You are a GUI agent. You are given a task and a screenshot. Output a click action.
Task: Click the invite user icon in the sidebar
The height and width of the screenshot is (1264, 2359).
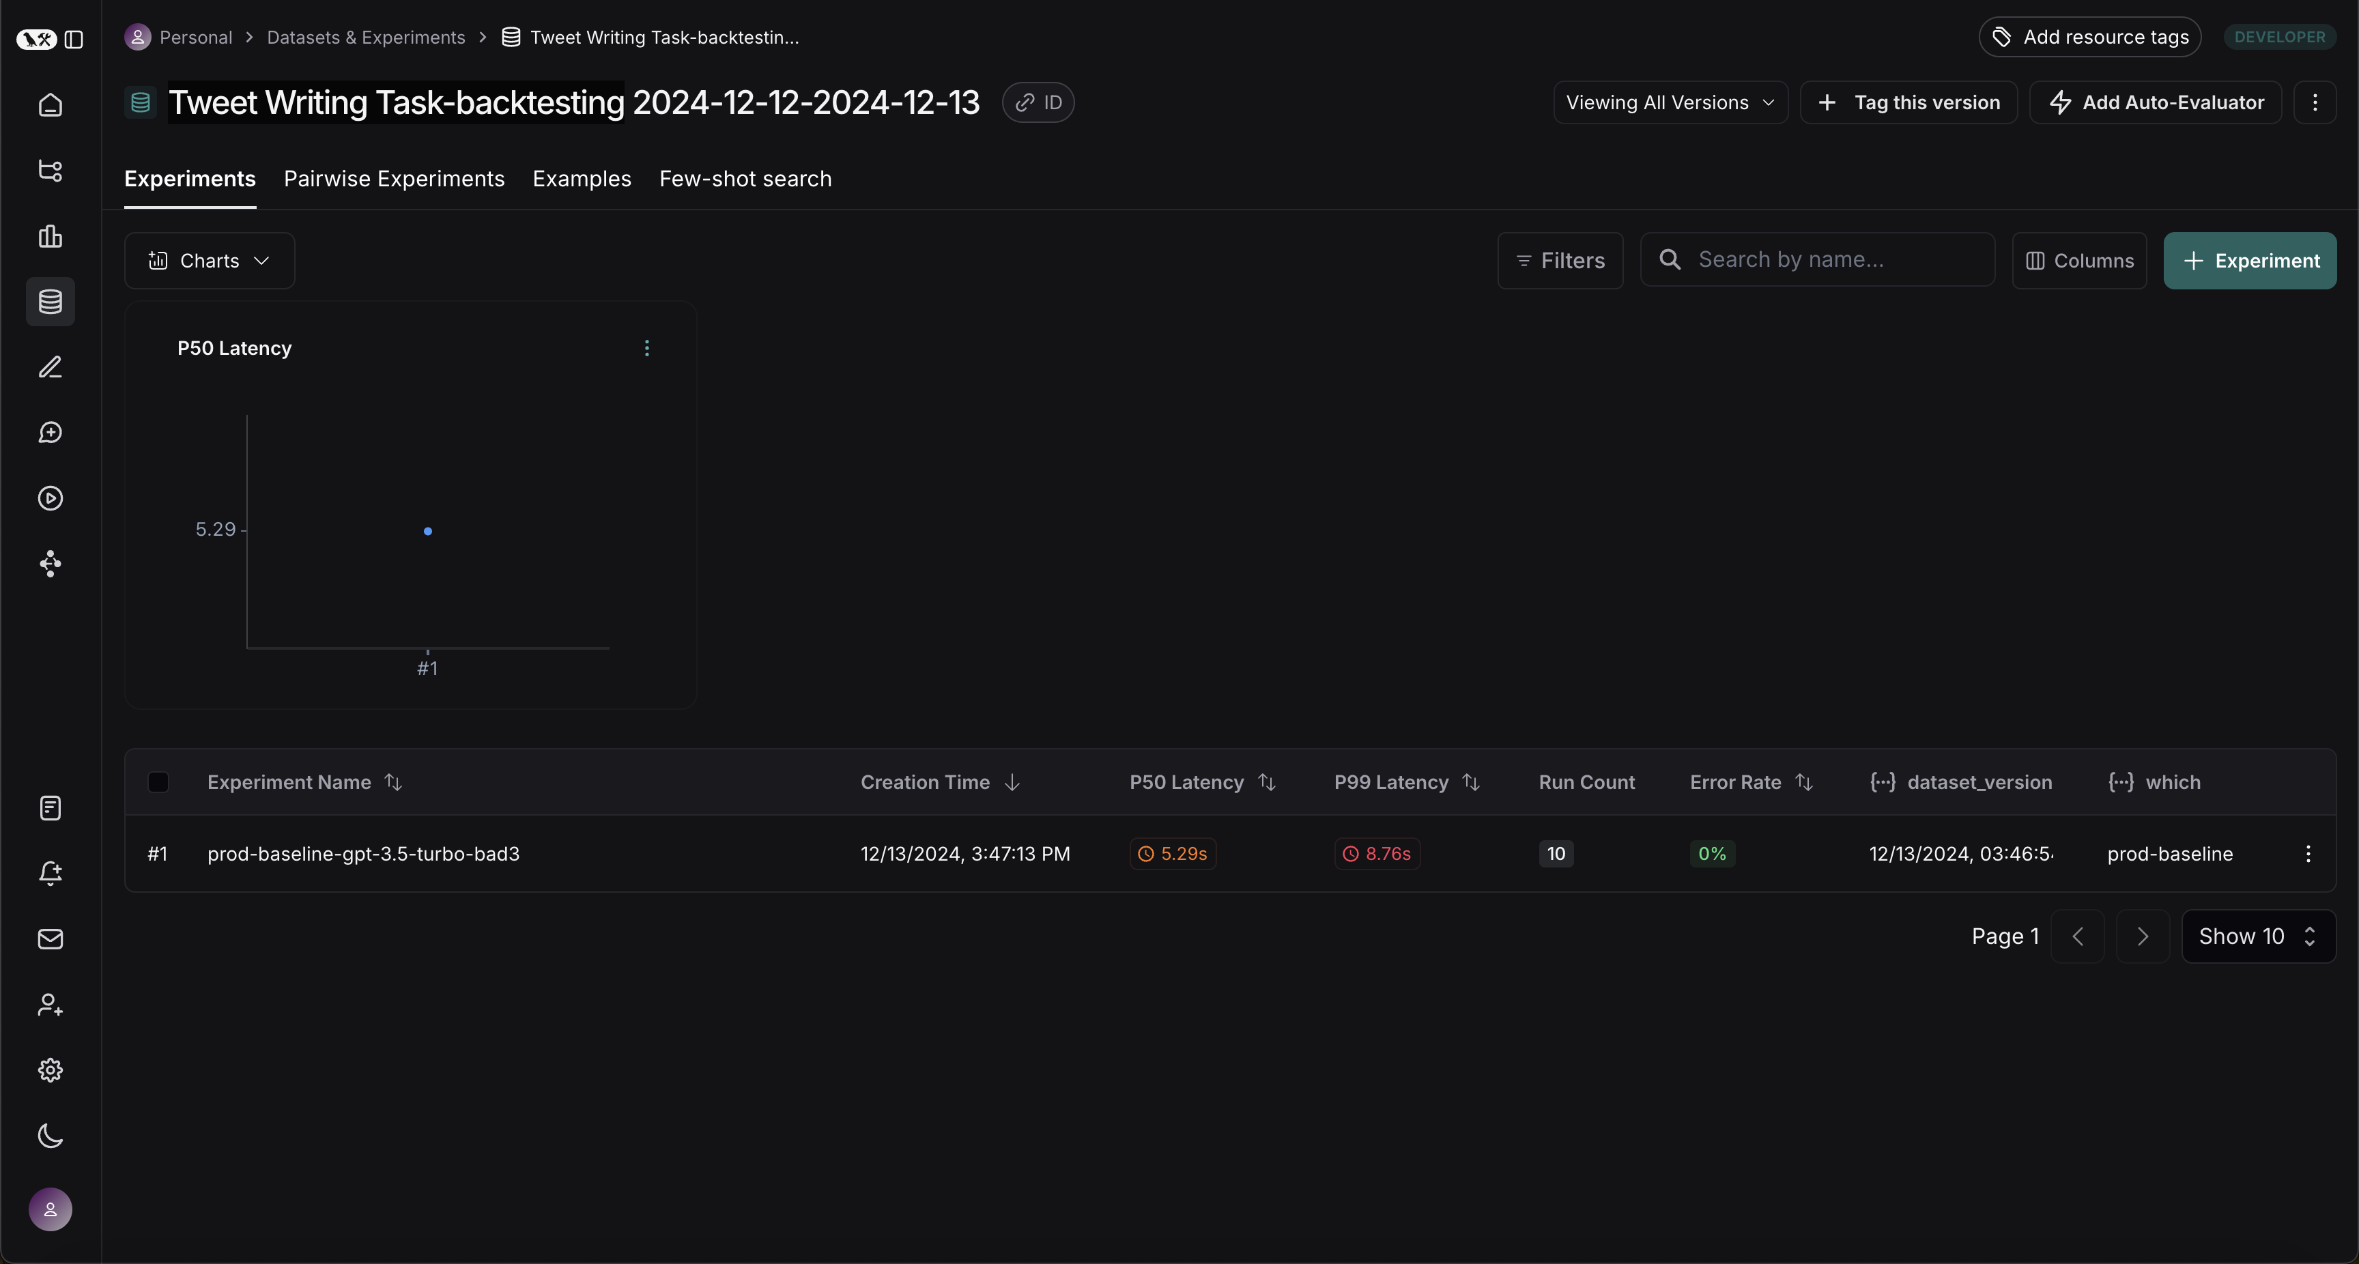tap(51, 1005)
